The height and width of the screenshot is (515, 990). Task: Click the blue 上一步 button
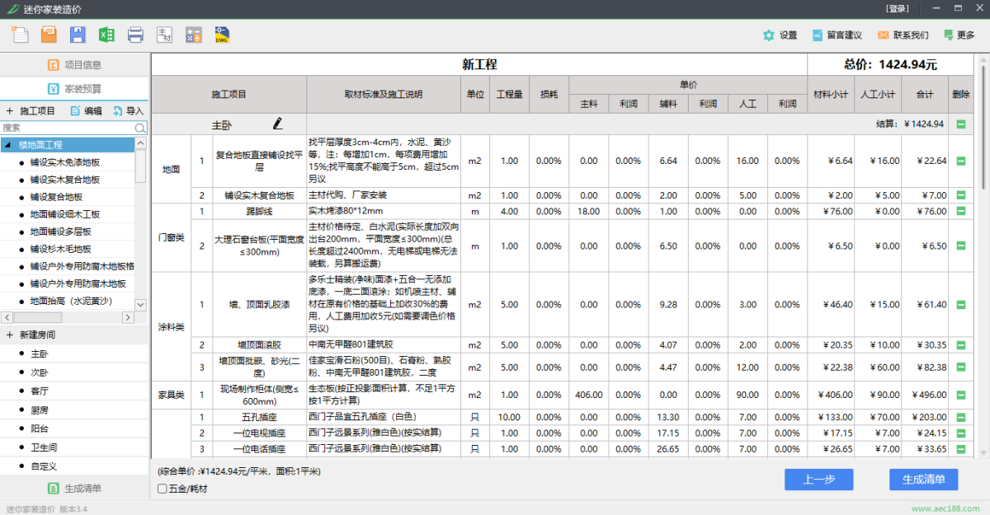click(x=818, y=480)
